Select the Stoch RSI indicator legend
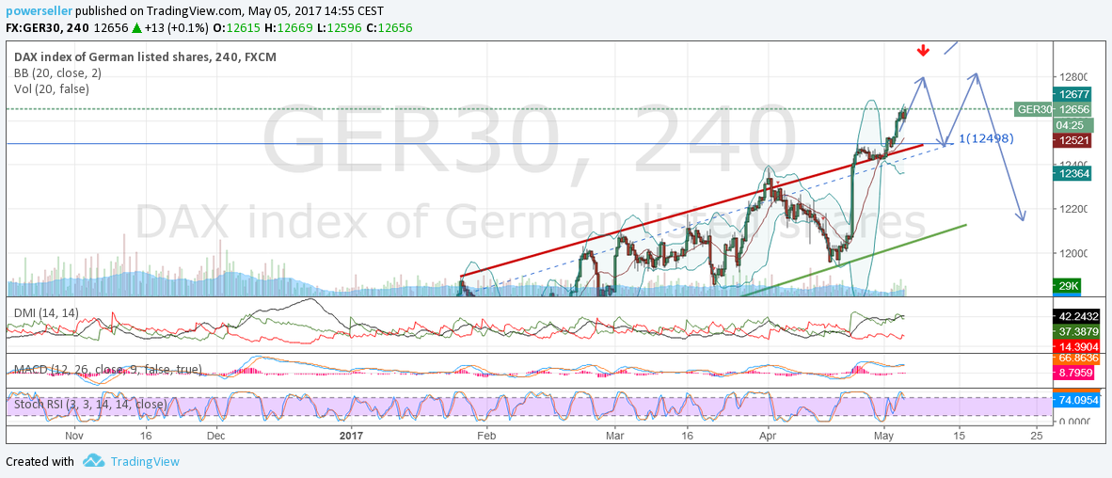 90,405
